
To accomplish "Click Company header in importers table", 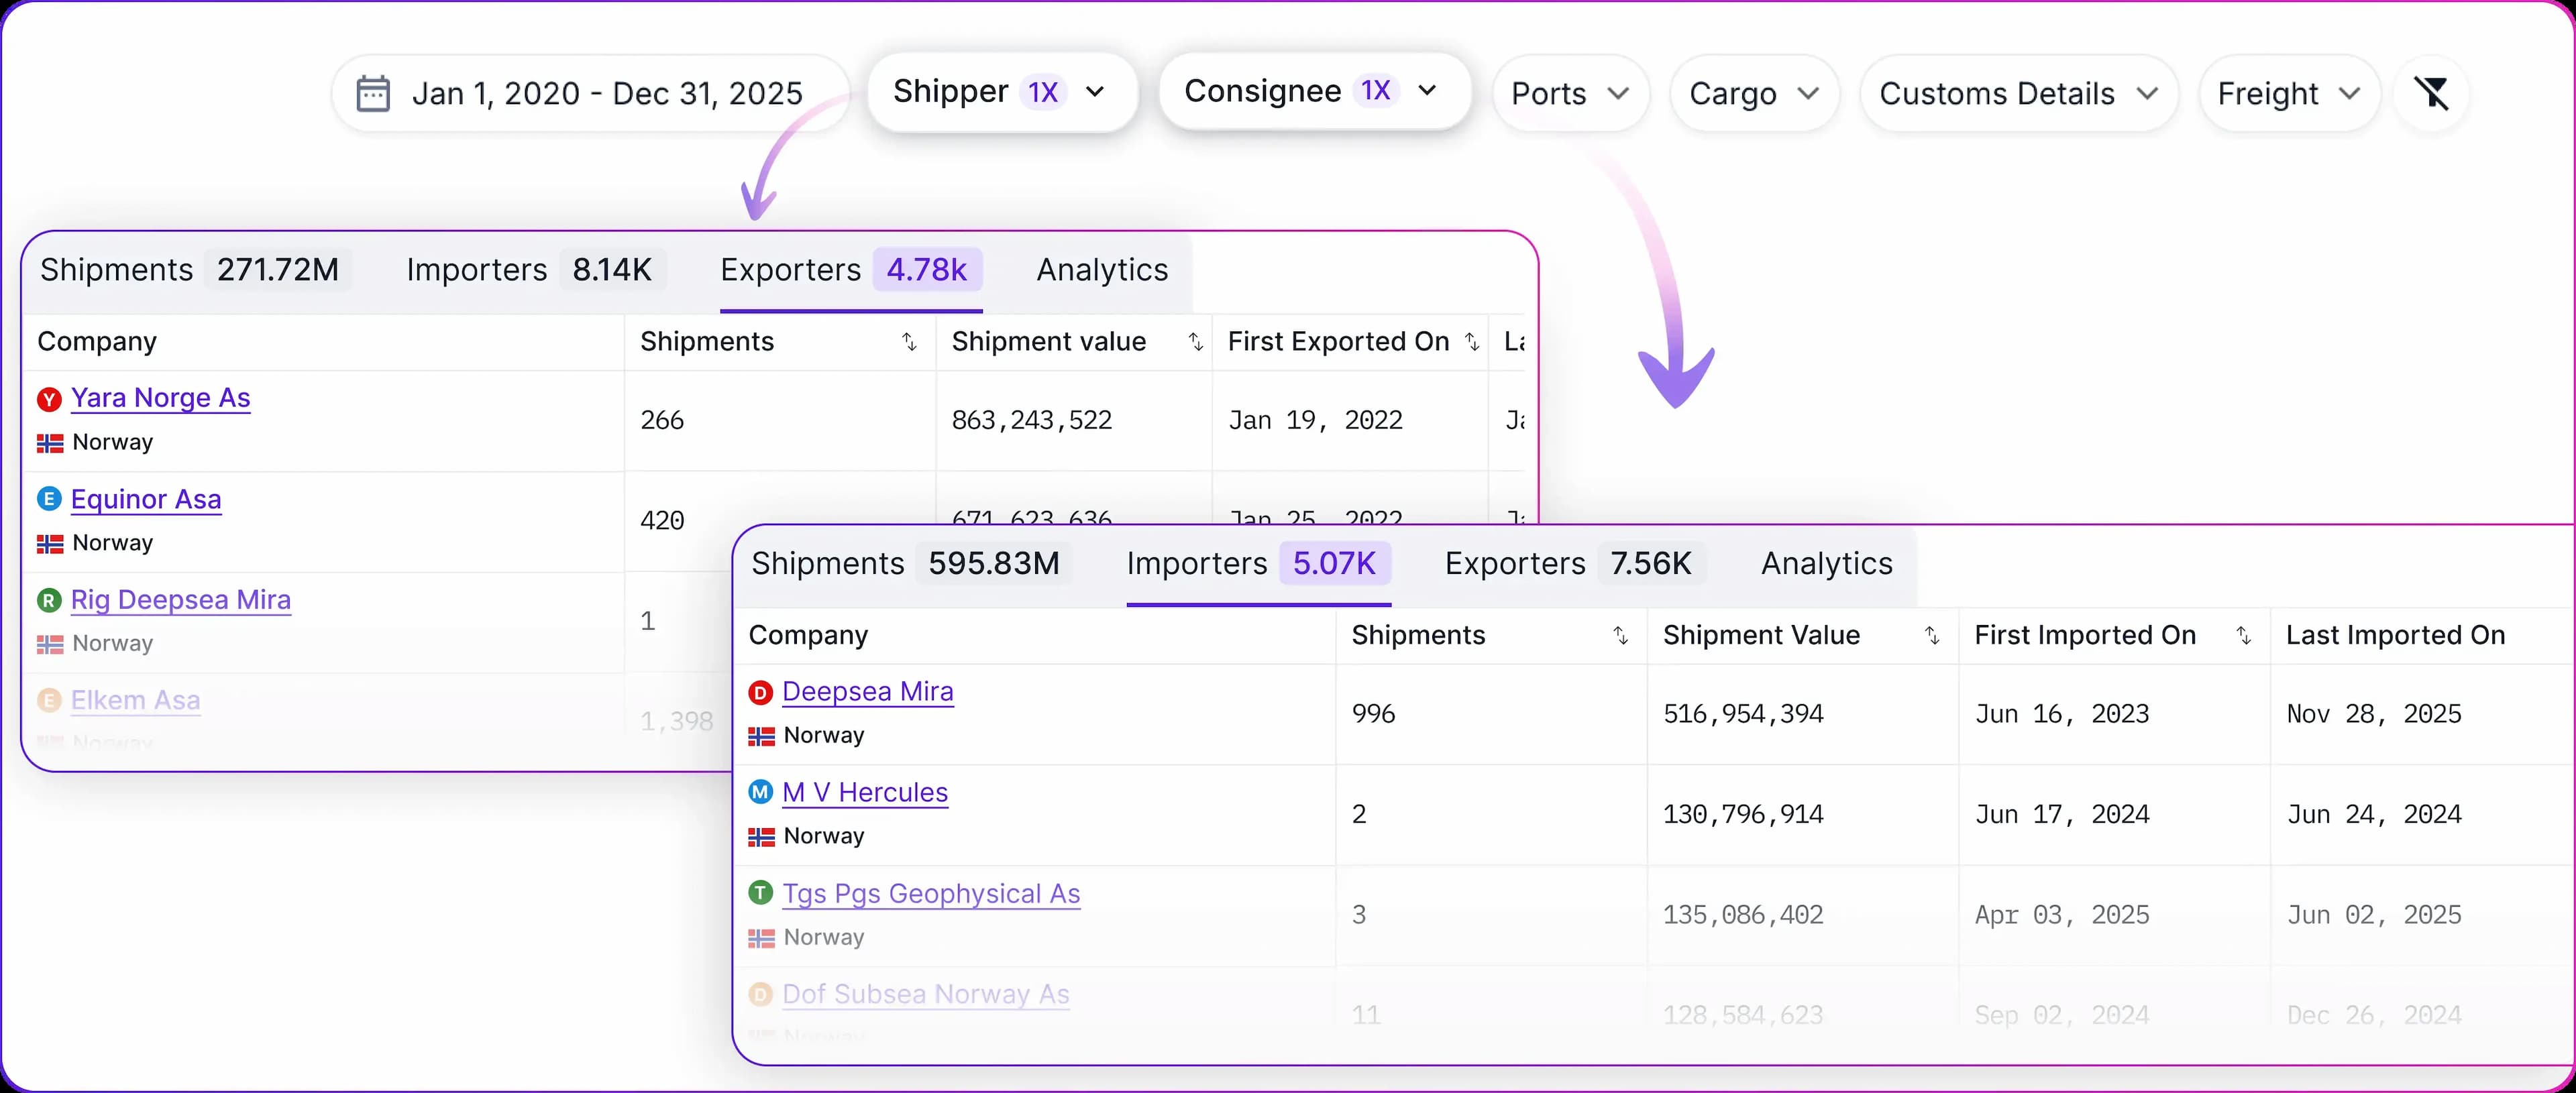I will [x=808, y=636].
